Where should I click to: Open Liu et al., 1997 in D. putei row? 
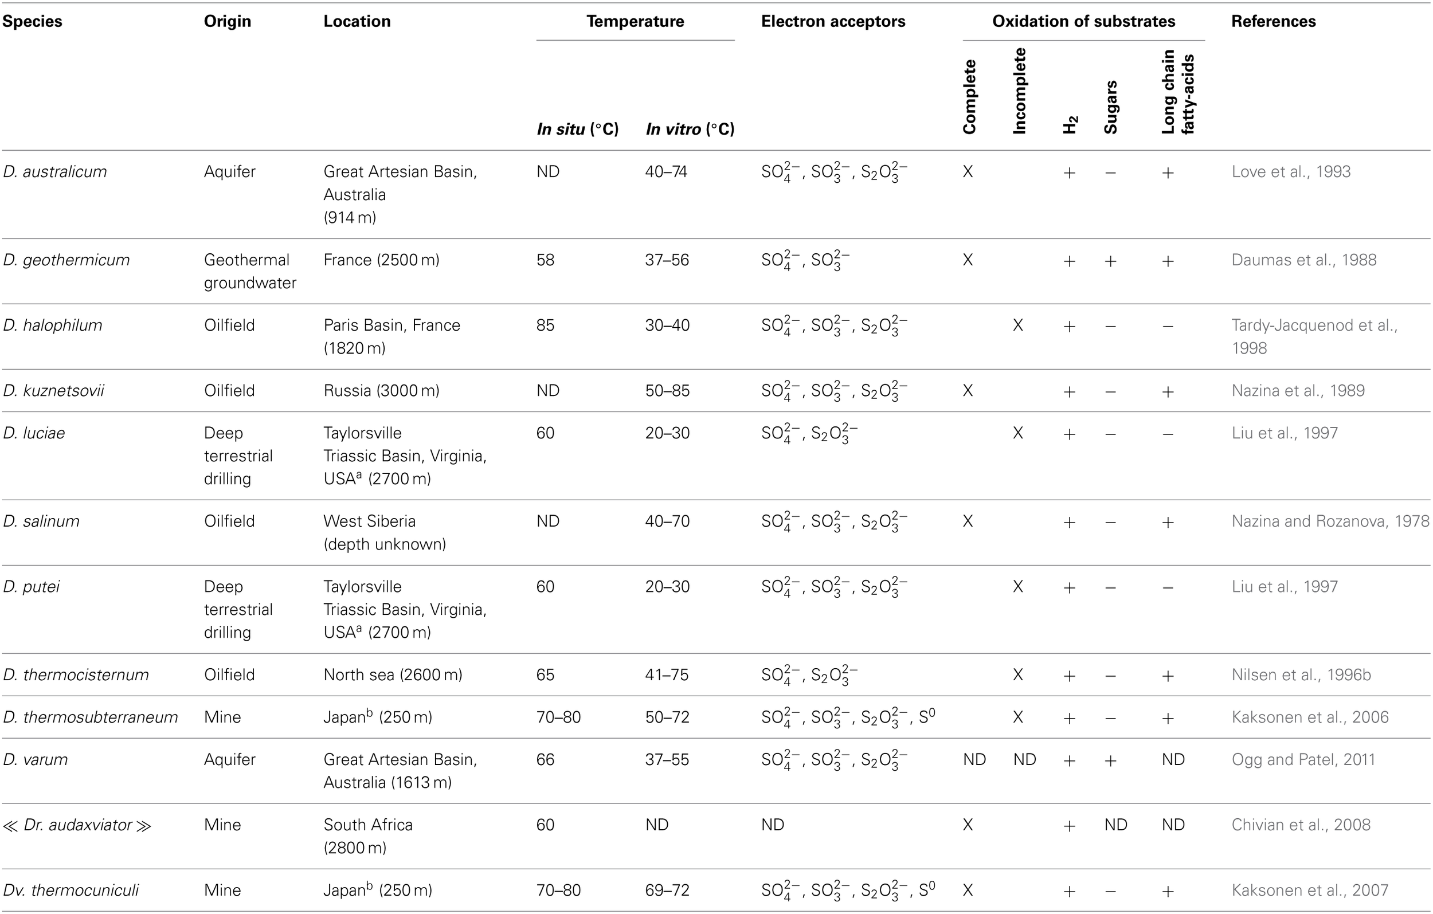(x=1284, y=587)
